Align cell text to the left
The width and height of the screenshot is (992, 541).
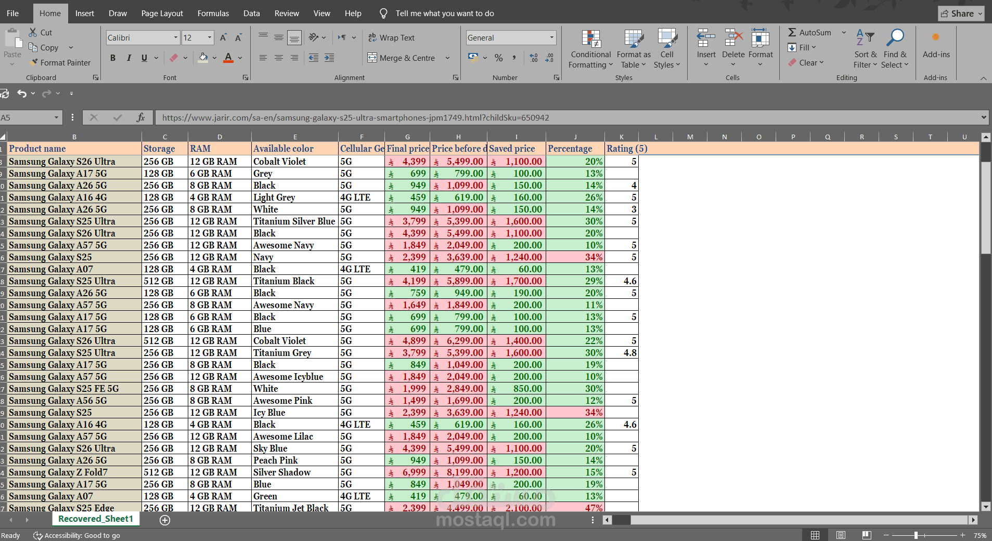pyautogui.click(x=263, y=58)
